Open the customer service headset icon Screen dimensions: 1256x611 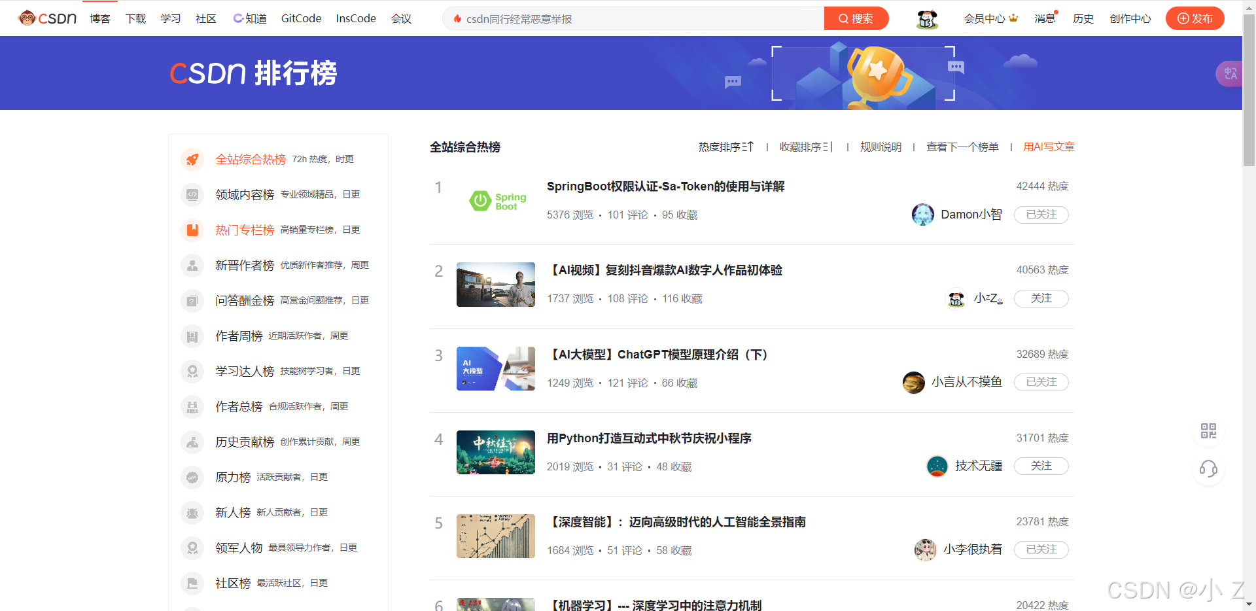pyautogui.click(x=1208, y=468)
